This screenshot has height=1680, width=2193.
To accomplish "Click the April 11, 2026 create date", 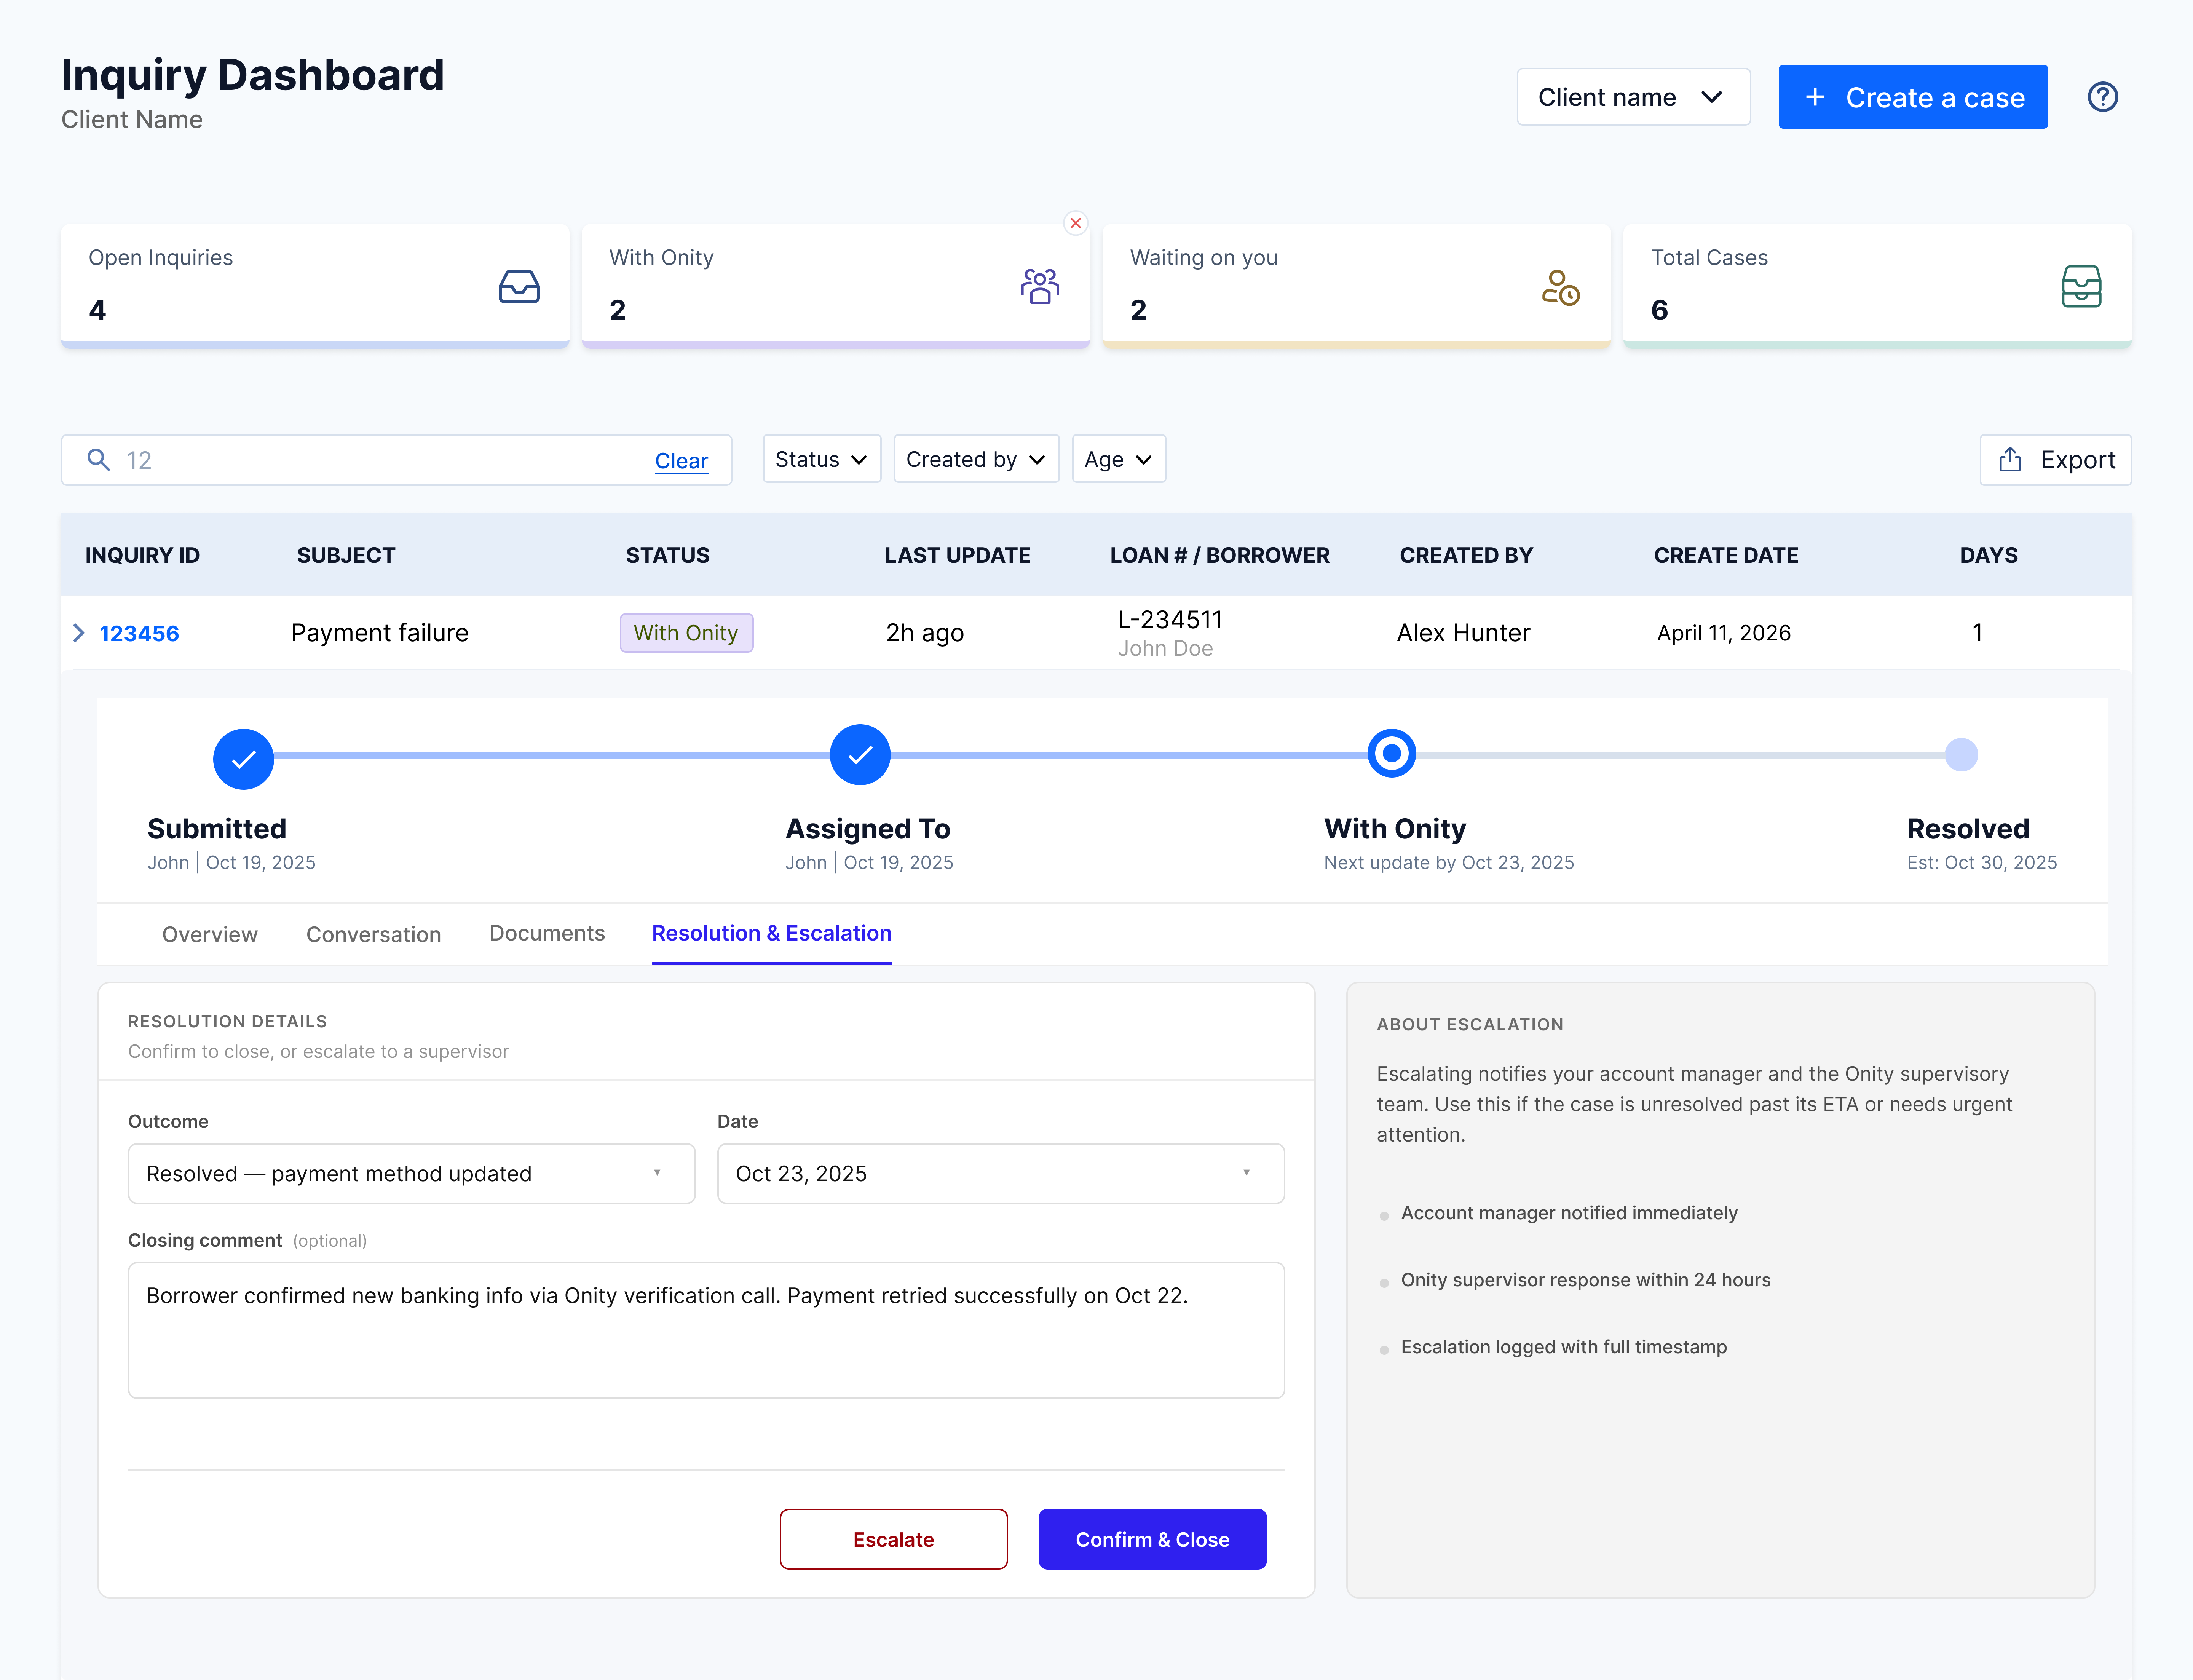I will point(1723,633).
